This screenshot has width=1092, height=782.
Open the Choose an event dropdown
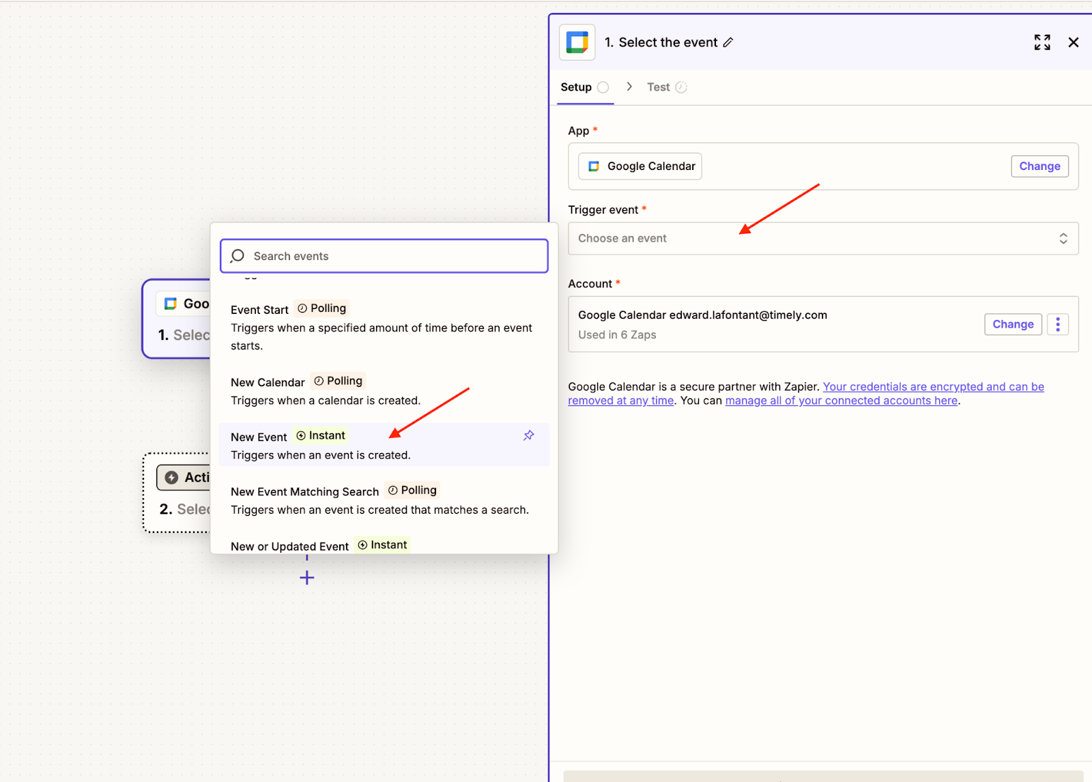822,238
